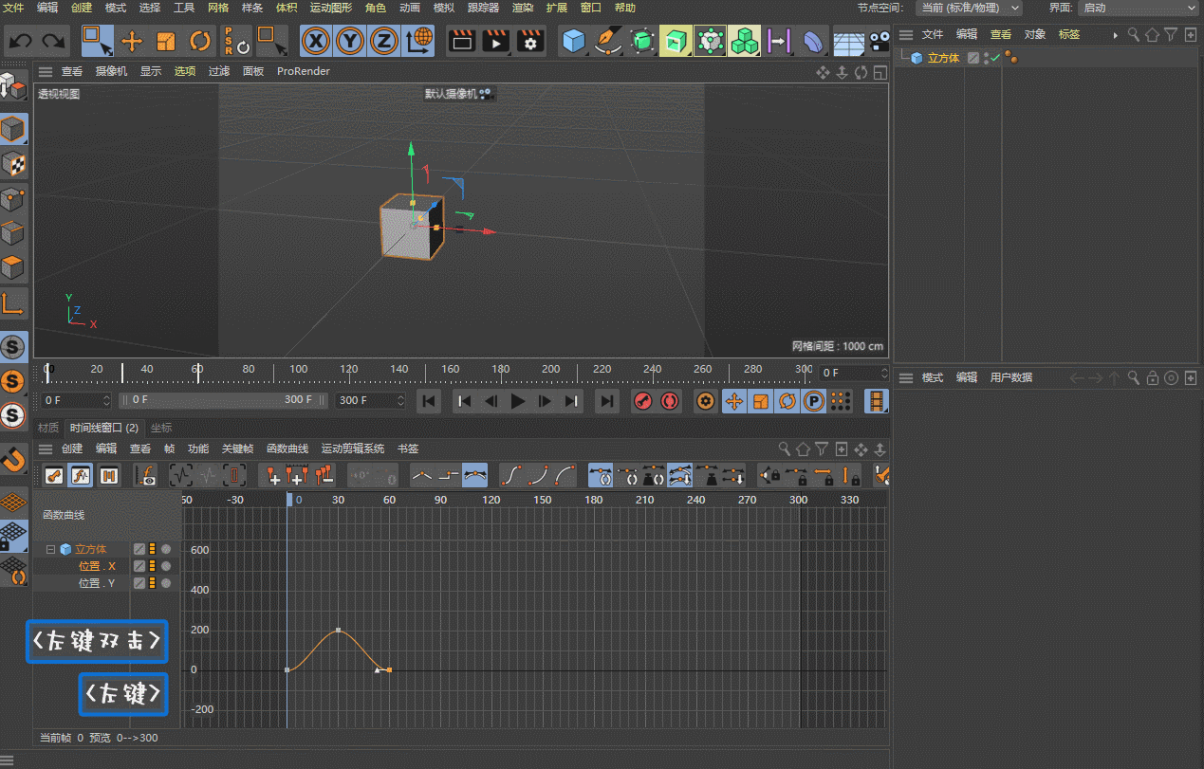
Task: Select the Move tool in top toolbar
Action: point(132,42)
